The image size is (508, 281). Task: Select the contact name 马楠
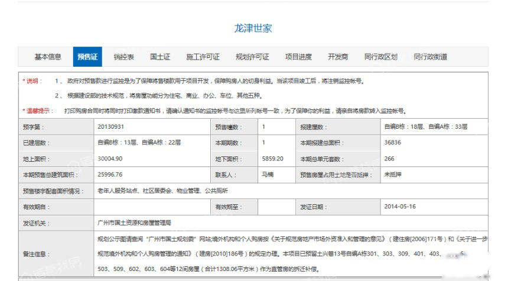268,175
